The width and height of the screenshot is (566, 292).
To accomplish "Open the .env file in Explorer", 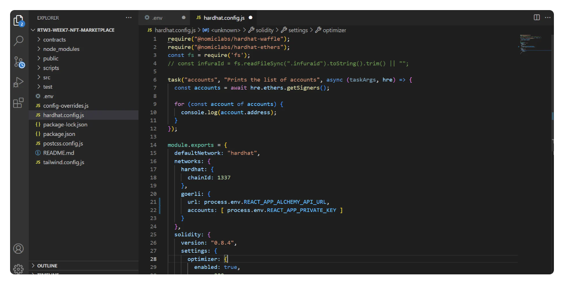I will point(84,96).
